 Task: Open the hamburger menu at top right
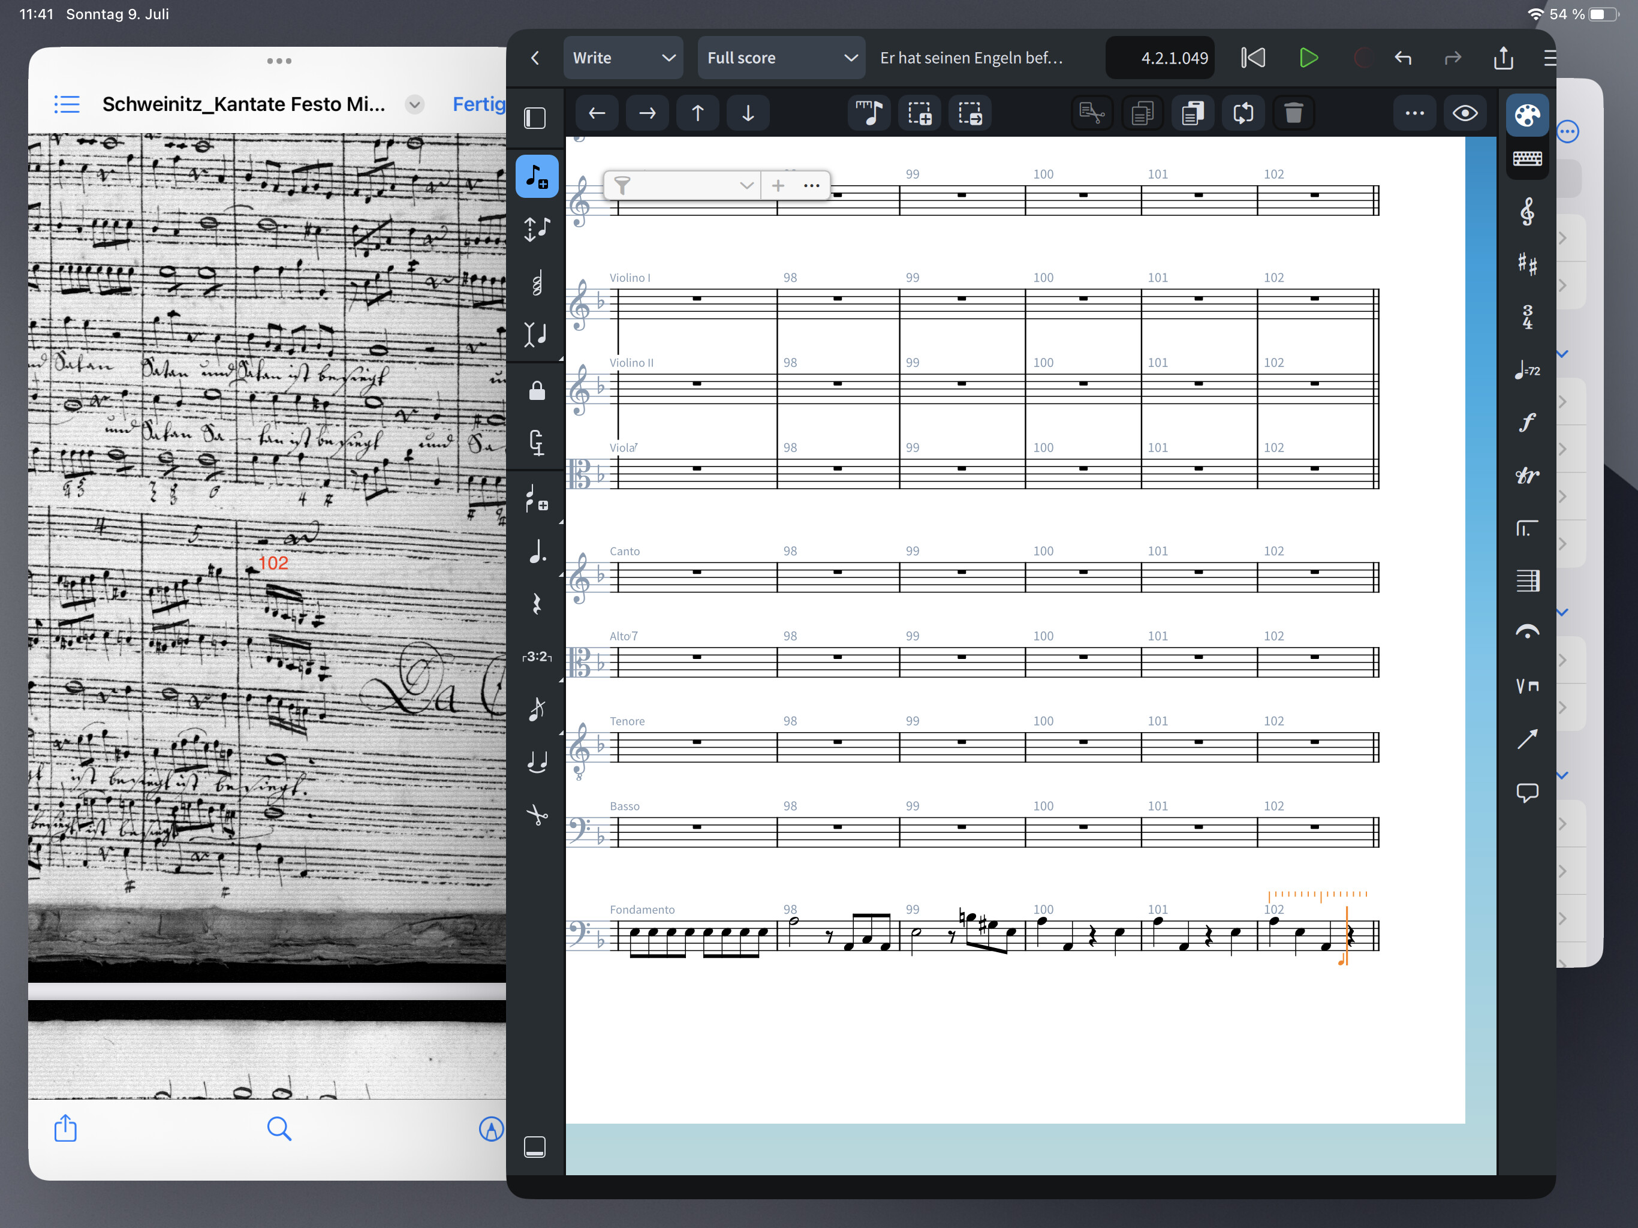click(x=1550, y=59)
